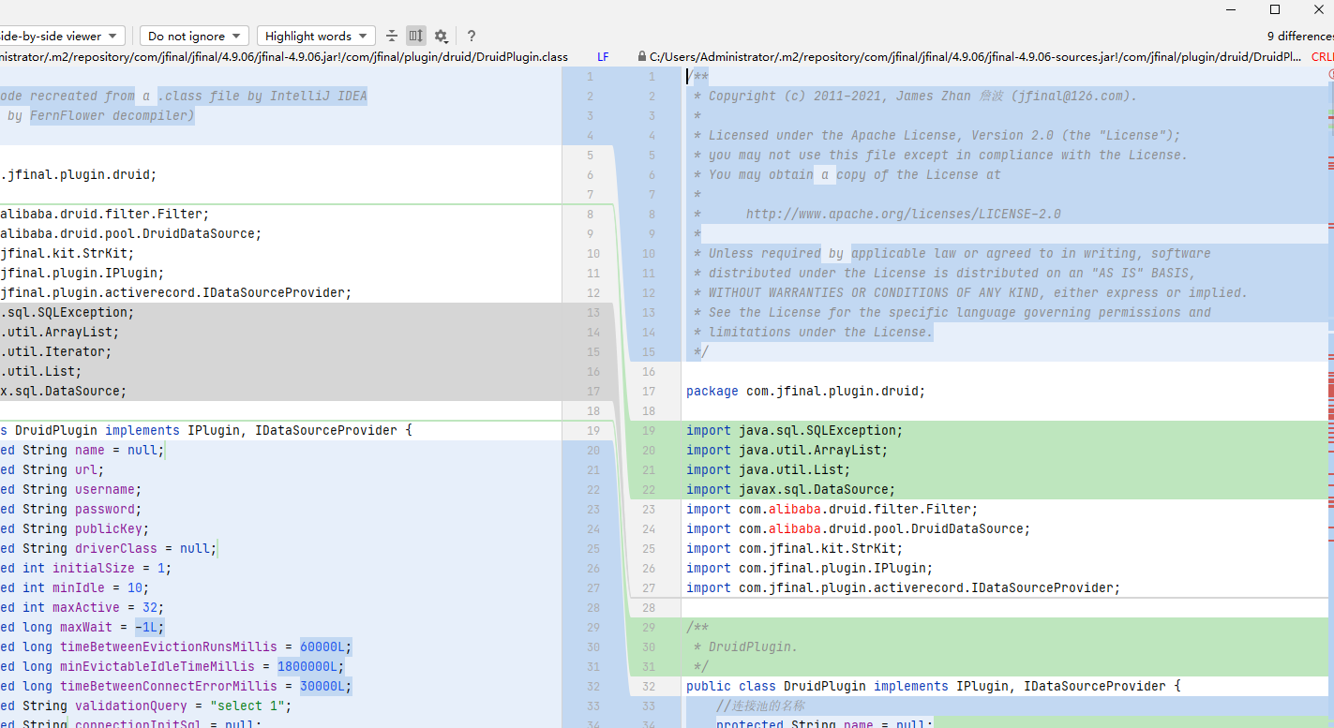The height and width of the screenshot is (728, 1334).
Task: Click import java.sql.SQLException on right pane
Action: [x=794, y=430]
